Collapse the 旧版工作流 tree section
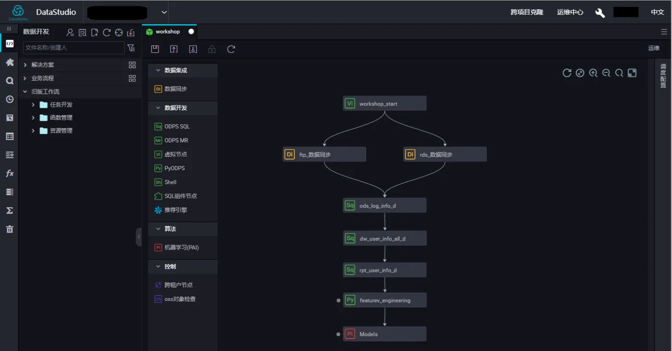The width and height of the screenshot is (672, 351). pyautogui.click(x=25, y=92)
